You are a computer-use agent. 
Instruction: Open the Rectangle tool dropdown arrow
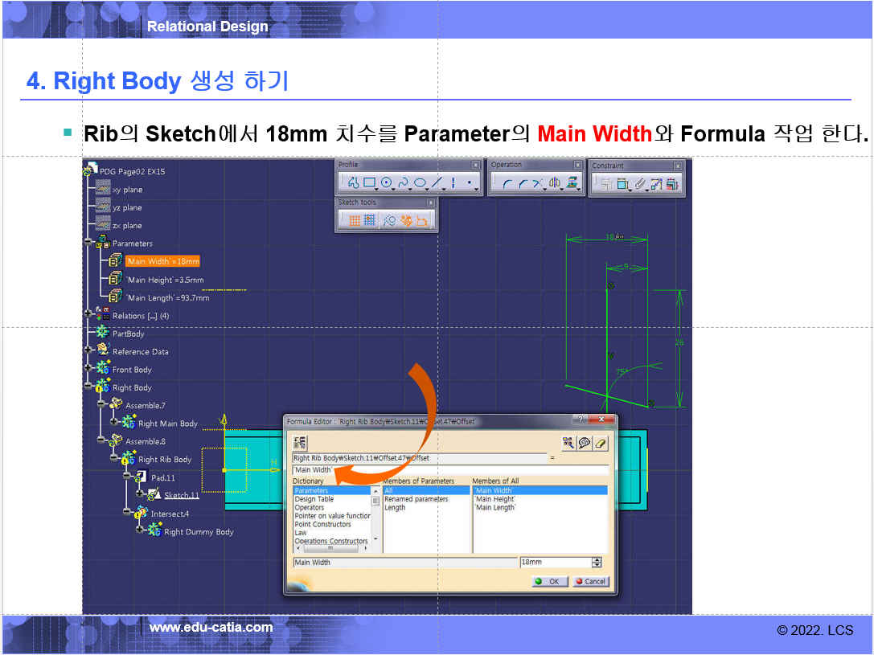coord(377,190)
